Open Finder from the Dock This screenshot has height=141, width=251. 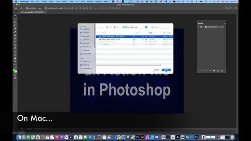[x=19, y=137]
